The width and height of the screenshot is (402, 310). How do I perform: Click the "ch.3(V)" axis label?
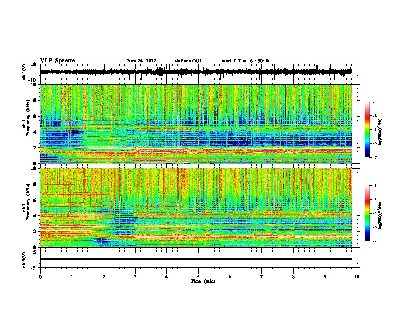pos(24,260)
